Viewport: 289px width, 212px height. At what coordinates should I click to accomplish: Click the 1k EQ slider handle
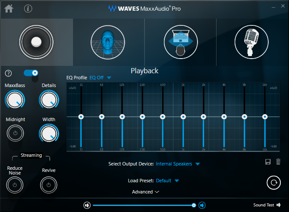click(x=183, y=117)
